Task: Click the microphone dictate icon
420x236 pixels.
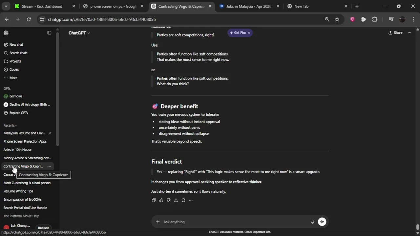Action: [x=312, y=222]
